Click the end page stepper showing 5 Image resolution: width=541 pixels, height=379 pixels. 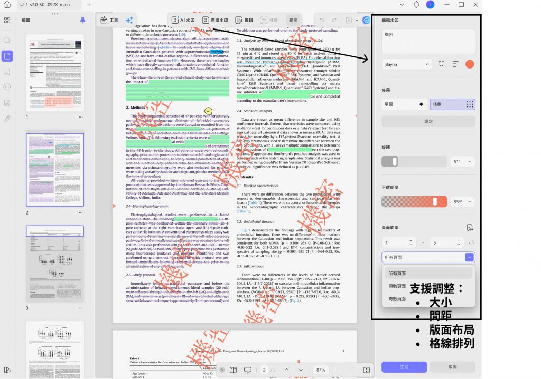(x=446, y=242)
